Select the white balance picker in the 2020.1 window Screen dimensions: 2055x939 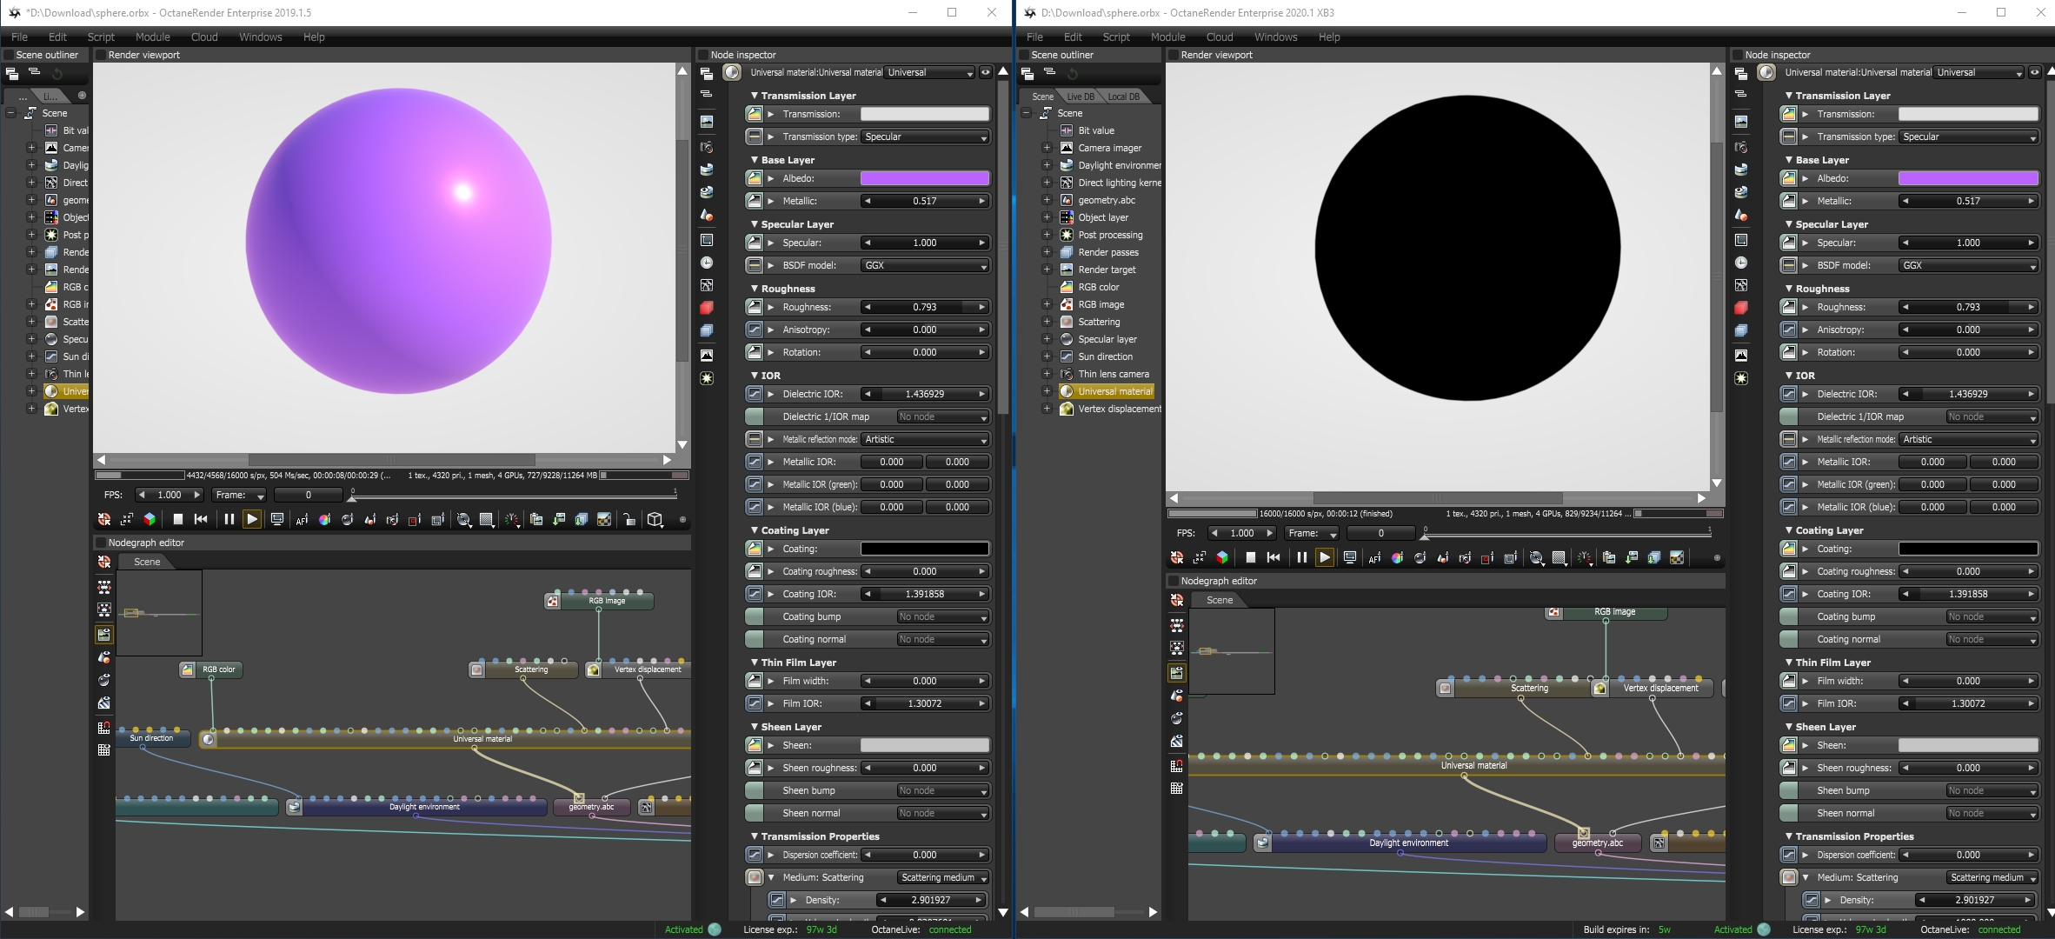[x=1397, y=558]
